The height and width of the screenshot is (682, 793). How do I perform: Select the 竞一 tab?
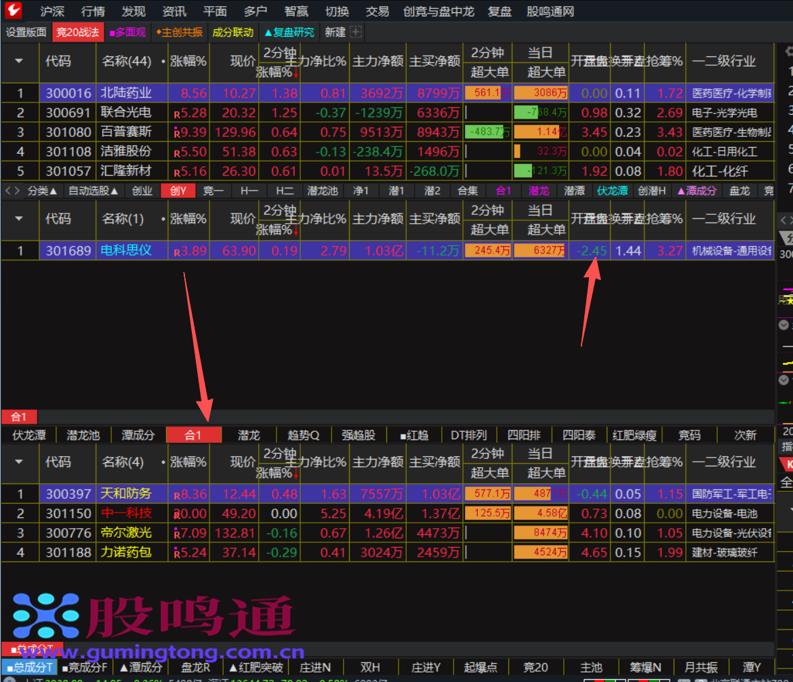(213, 190)
